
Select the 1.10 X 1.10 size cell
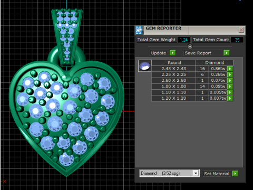pos(173,92)
